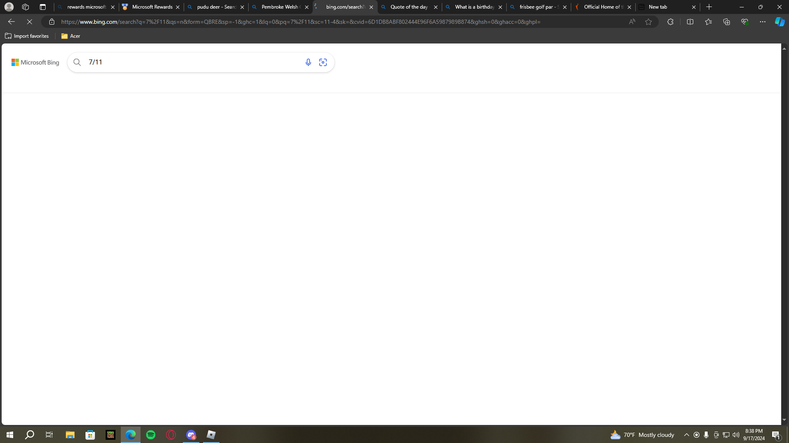The width and height of the screenshot is (789, 443).
Task: Open the Collections icon
Action: click(x=727, y=22)
